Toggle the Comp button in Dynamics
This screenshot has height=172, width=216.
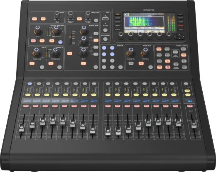(x=51, y=63)
